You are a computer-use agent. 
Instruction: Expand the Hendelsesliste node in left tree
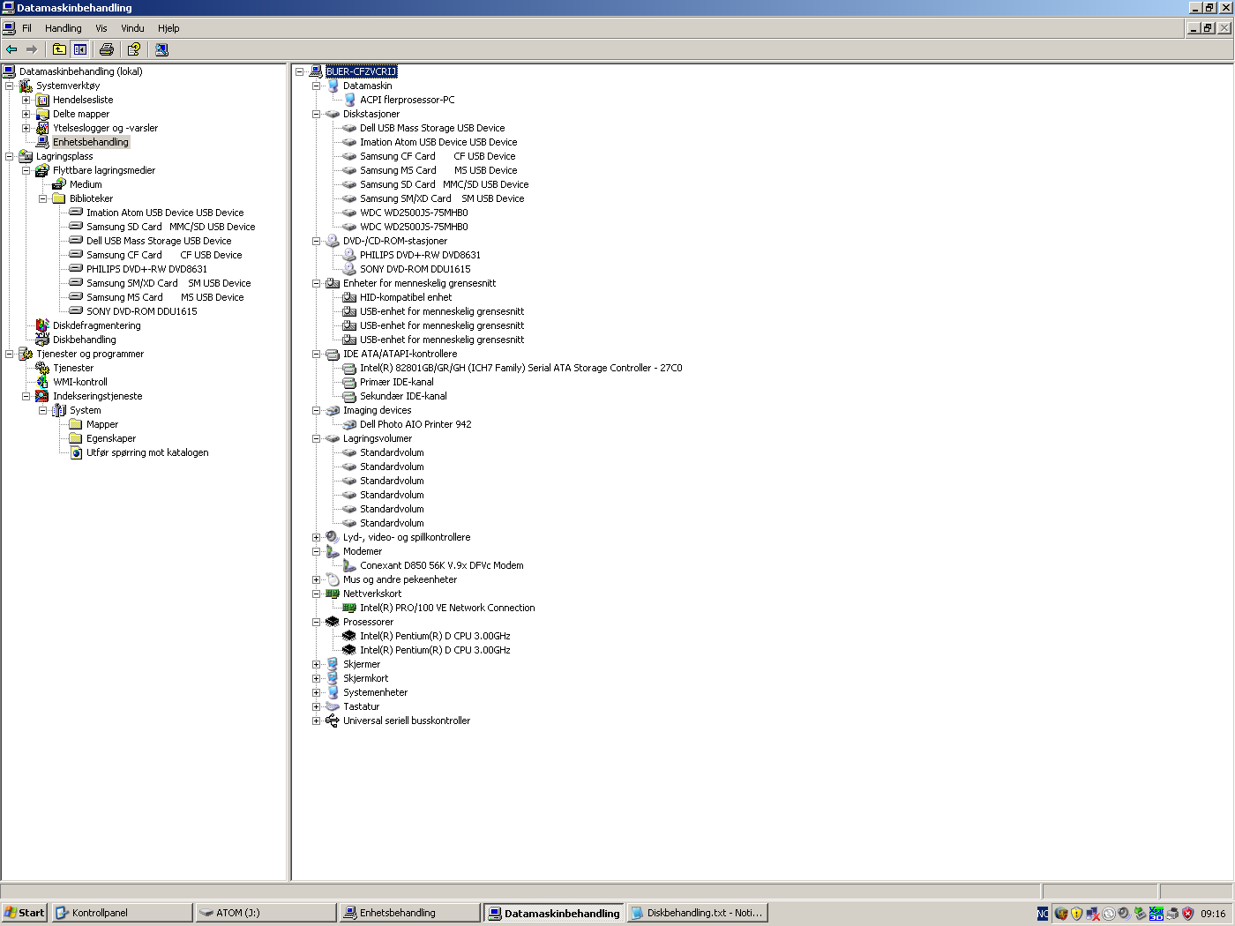point(26,100)
